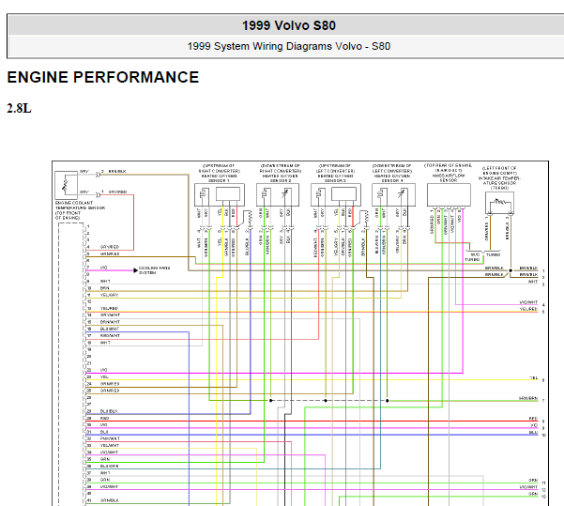Image resolution: width=564 pixels, height=506 pixels.
Task: Click the "YEL" label at pin 23
Action: (104, 377)
